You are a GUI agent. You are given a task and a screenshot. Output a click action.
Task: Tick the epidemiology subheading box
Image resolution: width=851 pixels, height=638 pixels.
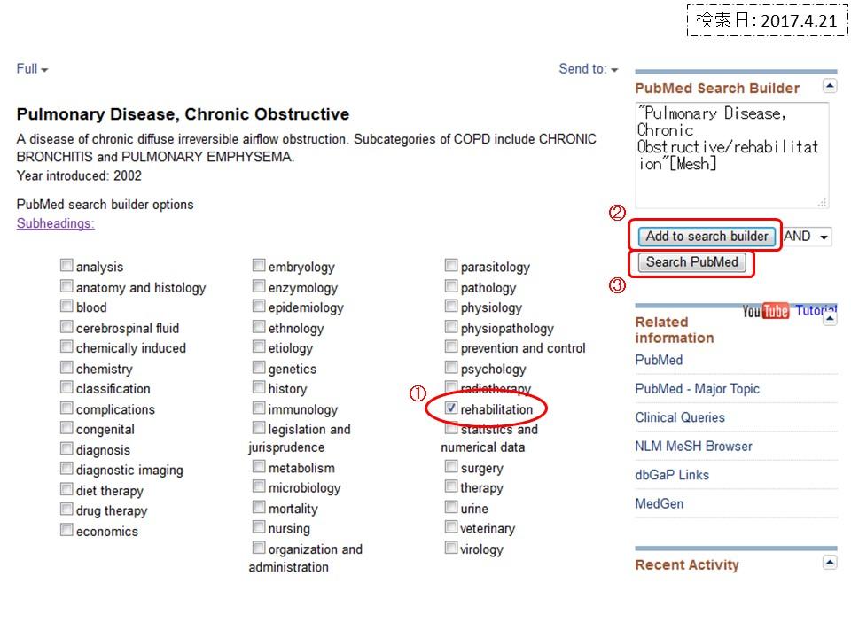click(x=259, y=306)
